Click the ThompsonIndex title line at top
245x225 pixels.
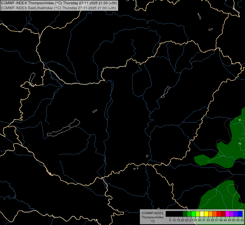pyautogui.click(x=59, y=3)
